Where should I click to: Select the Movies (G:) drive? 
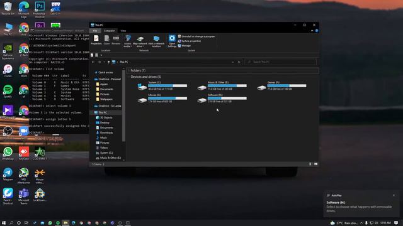click(x=162, y=98)
